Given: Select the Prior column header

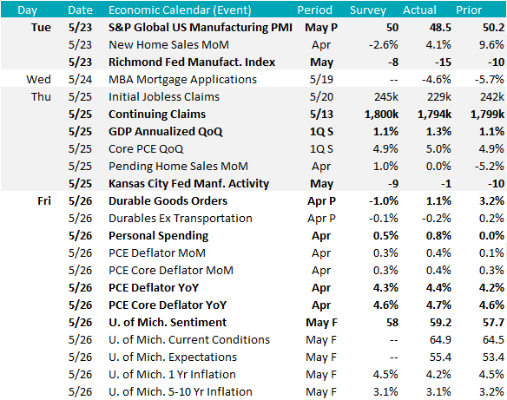Looking at the screenshot, I should (x=469, y=10).
